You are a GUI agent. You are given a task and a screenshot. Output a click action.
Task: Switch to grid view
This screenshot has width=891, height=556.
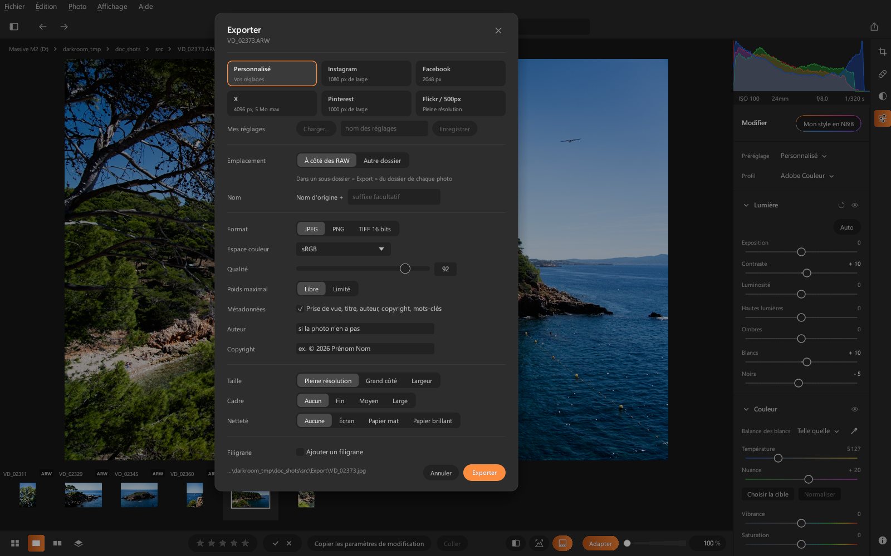pos(15,543)
